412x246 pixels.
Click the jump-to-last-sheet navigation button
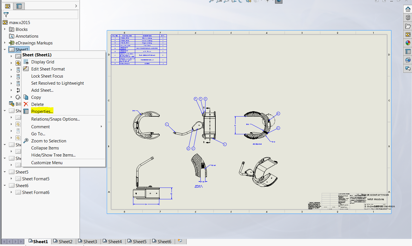(x=21, y=241)
